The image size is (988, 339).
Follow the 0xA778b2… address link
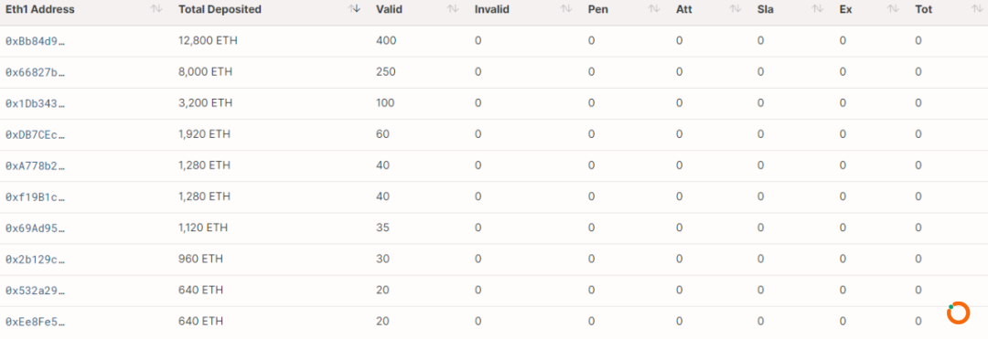point(36,165)
